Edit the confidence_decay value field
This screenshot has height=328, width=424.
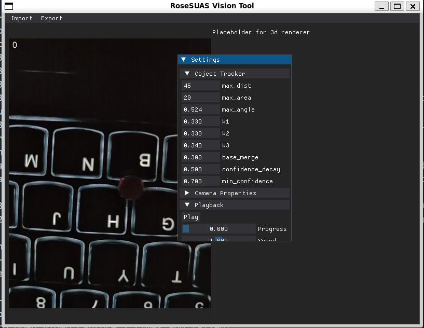pos(201,169)
